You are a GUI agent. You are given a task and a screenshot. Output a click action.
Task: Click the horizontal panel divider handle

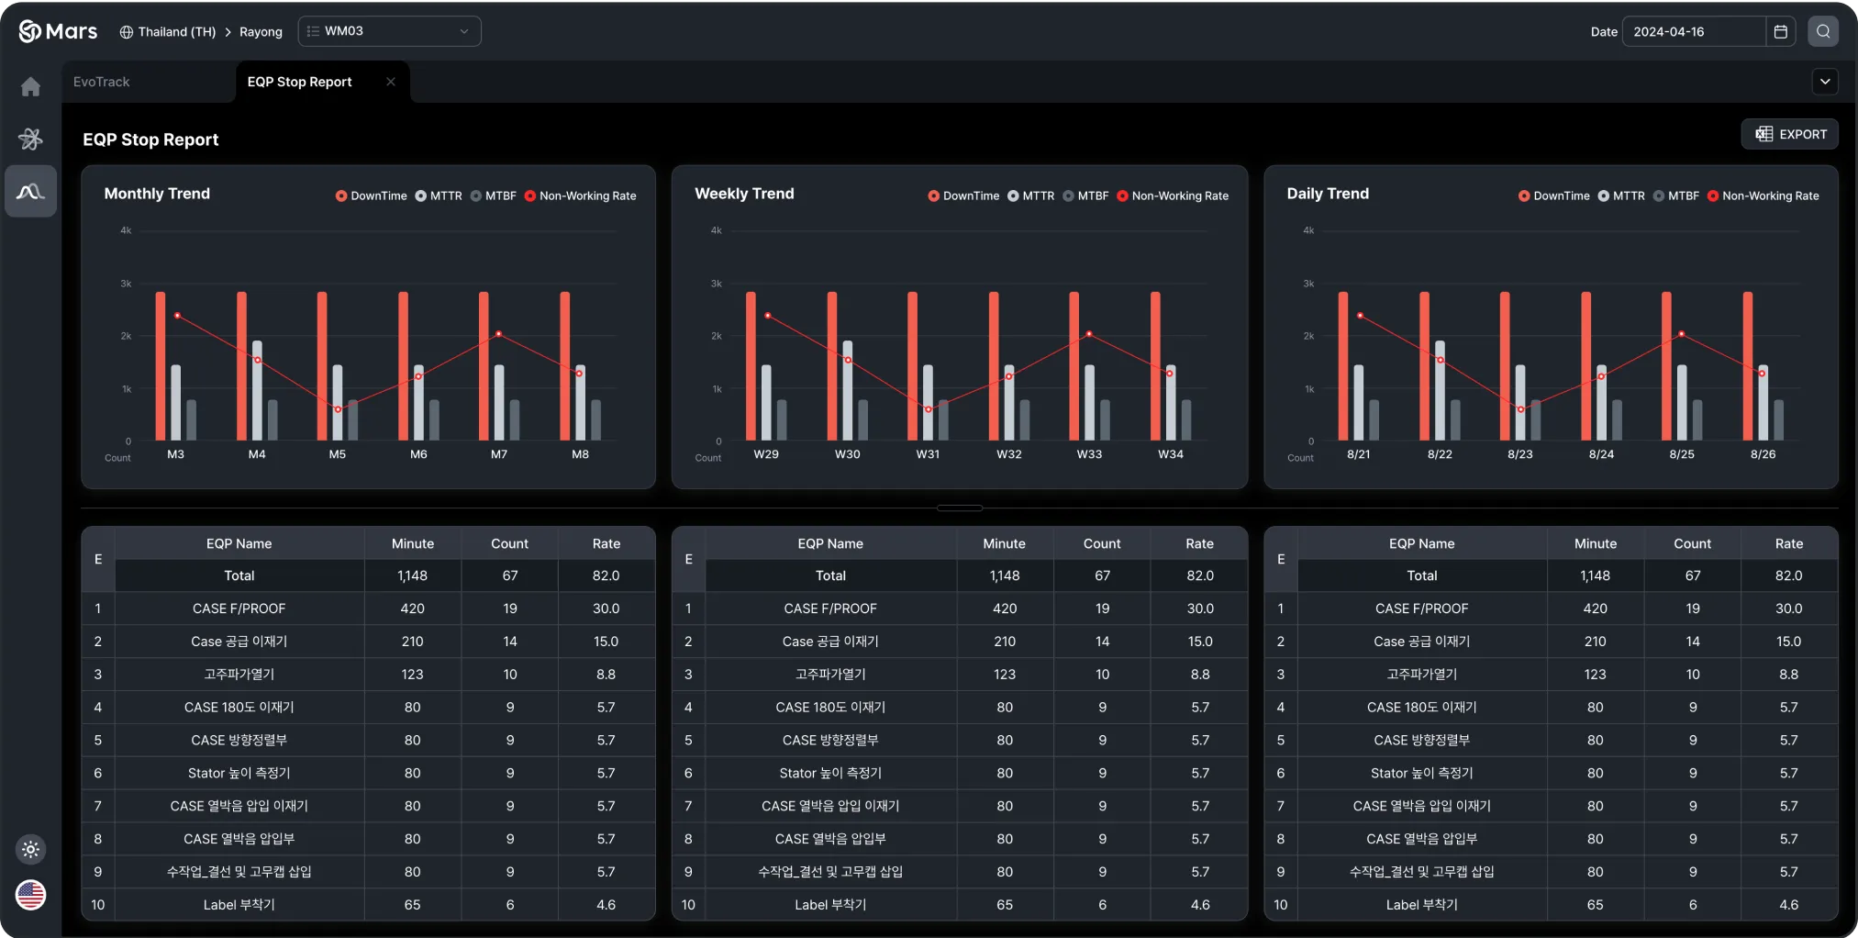(959, 508)
